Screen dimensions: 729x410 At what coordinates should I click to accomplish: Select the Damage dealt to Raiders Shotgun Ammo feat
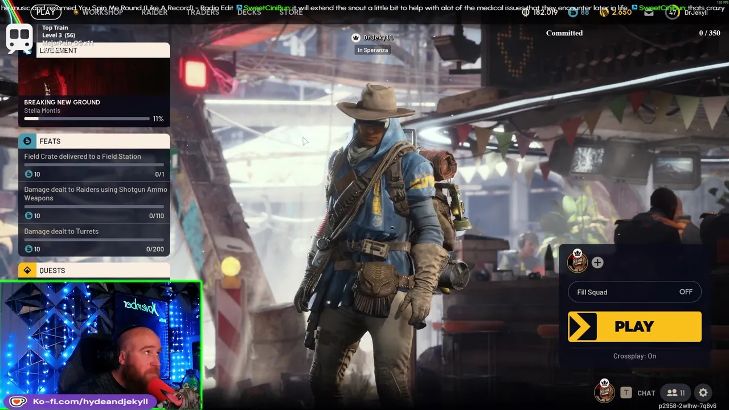[94, 202]
